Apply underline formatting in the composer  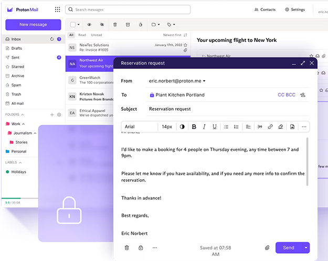(215, 127)
